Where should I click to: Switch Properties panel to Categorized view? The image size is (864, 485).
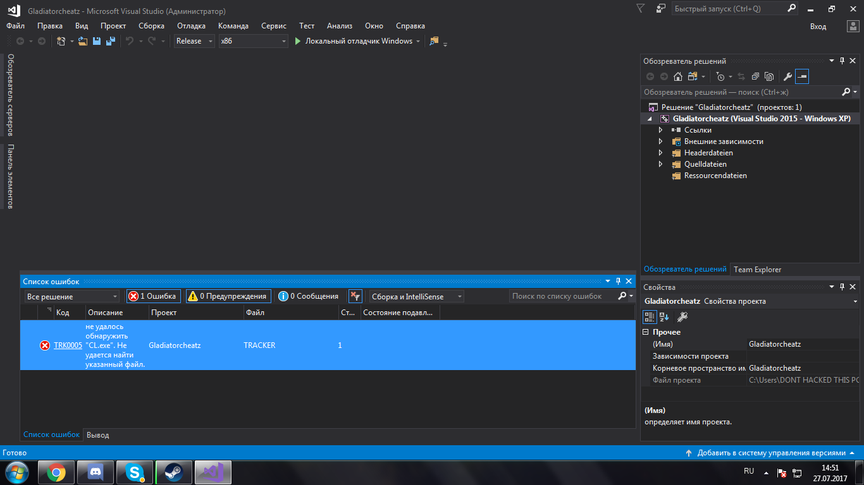650,317
